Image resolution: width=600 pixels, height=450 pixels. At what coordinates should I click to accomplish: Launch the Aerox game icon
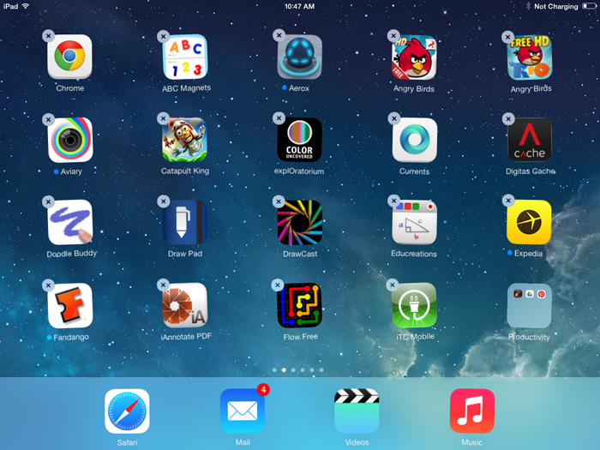point(300,57)
